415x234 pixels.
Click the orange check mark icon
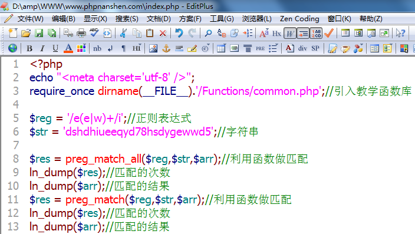(x=329, y=34)
